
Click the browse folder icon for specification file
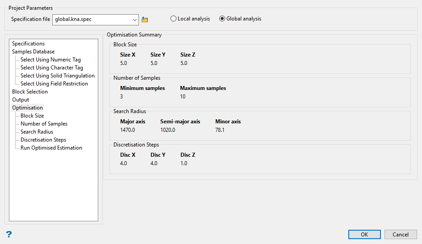pos(145,20)
